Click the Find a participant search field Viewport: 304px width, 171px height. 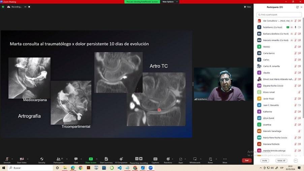tap(279, 14)
